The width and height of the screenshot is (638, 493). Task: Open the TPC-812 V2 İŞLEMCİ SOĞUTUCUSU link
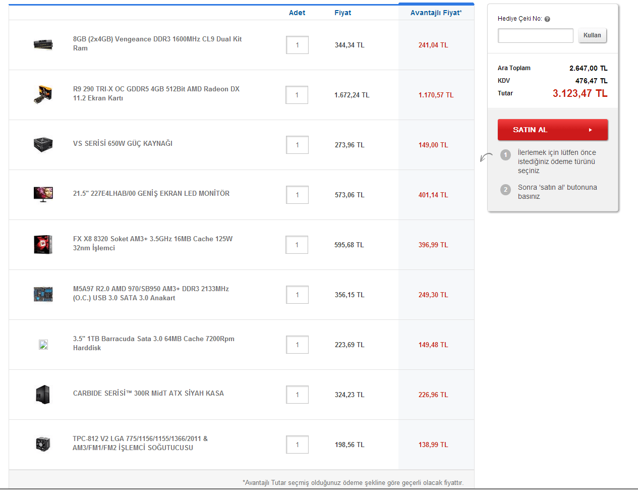click(x=140, y=443)
